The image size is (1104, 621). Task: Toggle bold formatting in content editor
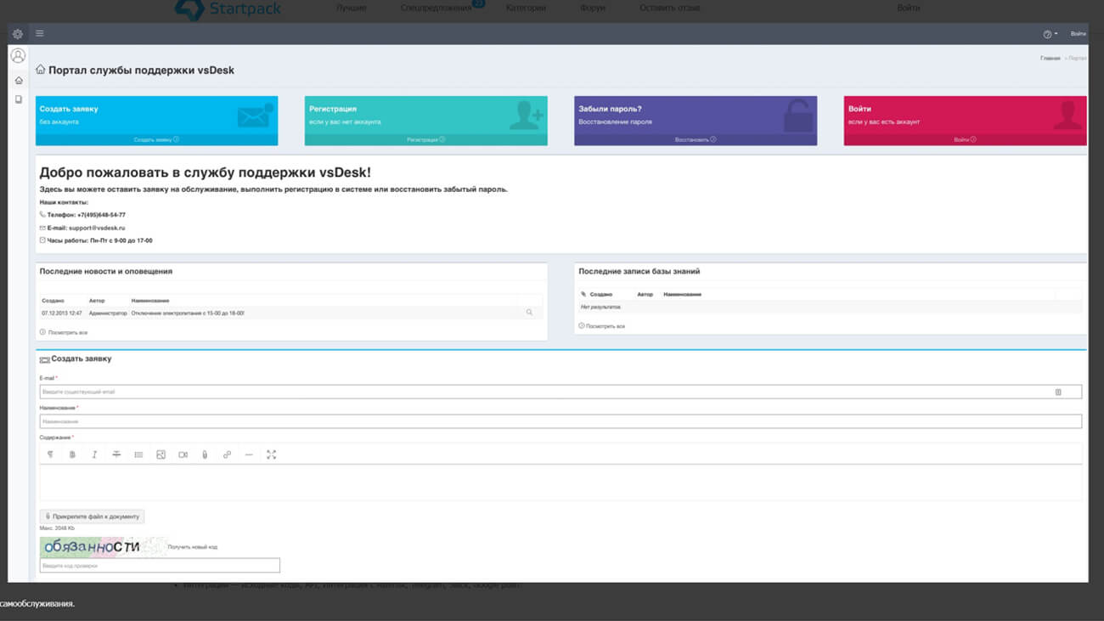(x=72, y=454)
